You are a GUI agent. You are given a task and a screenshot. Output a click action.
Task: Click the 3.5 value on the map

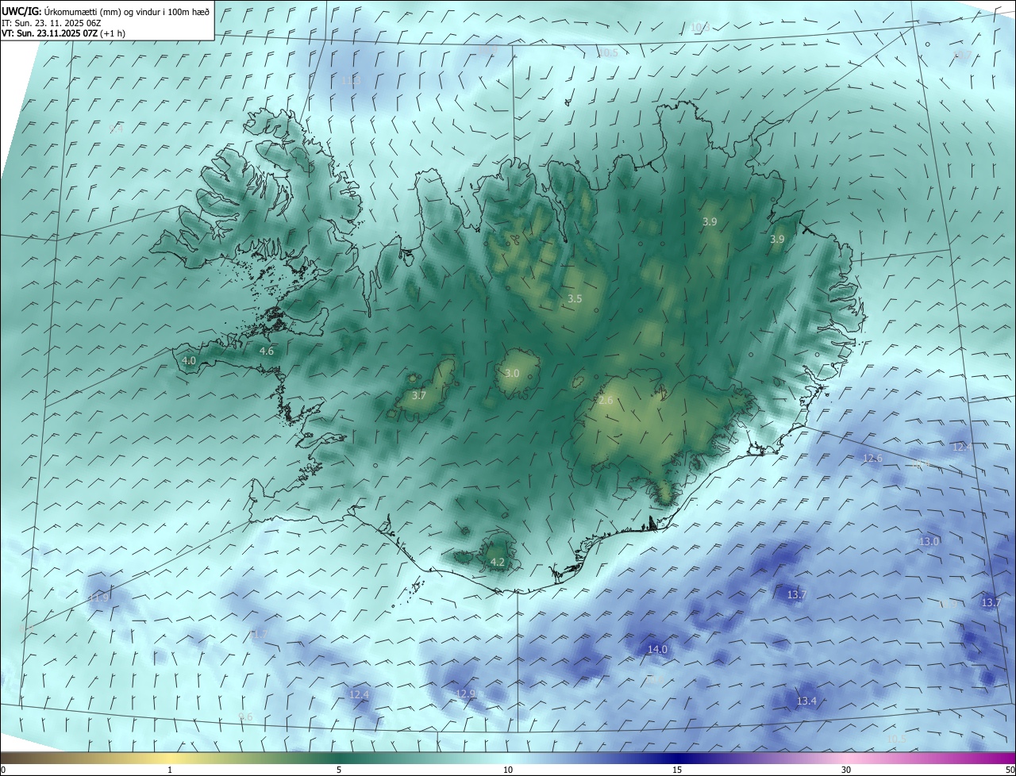[575, 298]
